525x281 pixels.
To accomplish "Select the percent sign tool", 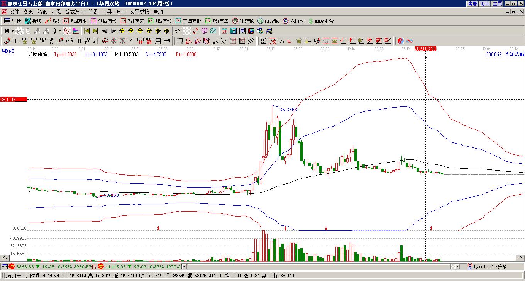I will [x=281, y=41].
